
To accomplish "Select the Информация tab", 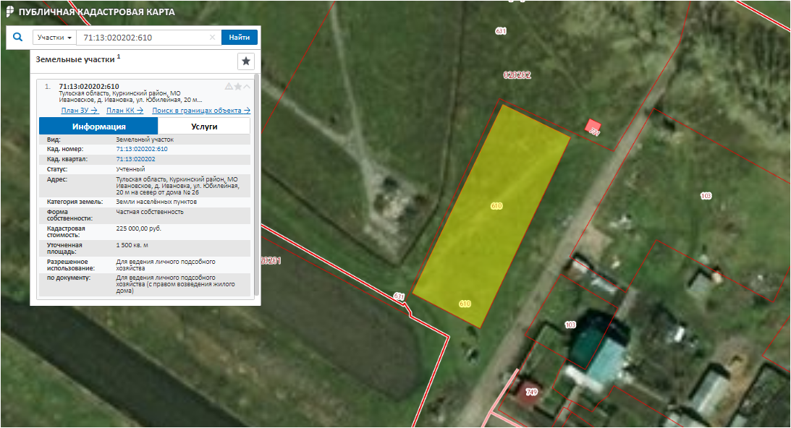I will tap(98, 127).
